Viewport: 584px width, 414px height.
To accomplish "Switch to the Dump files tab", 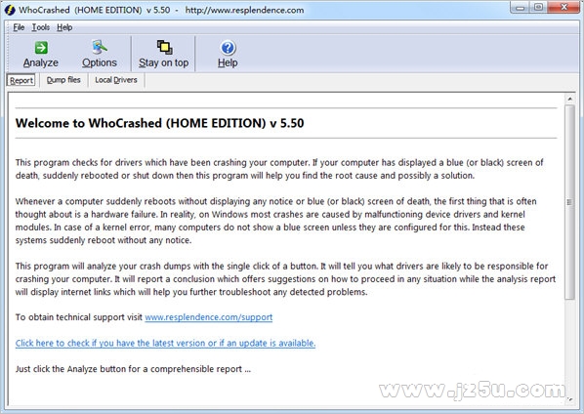I will [x=63, y=80].
